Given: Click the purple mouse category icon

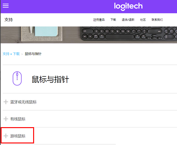Looking at the screenshot, I should click(x=17, y=78).
